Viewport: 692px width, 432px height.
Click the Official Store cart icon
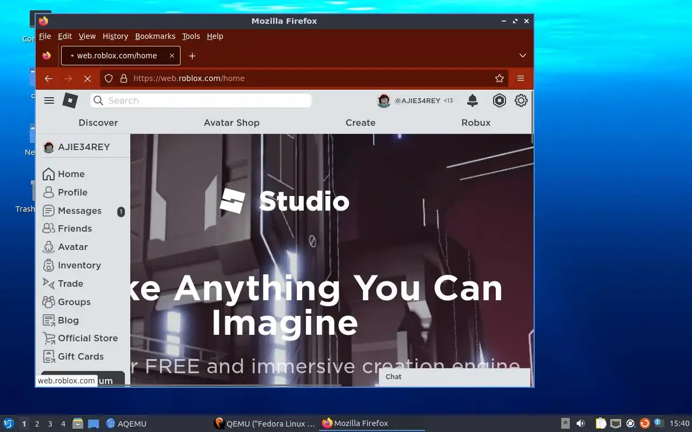tap(49, 338)
